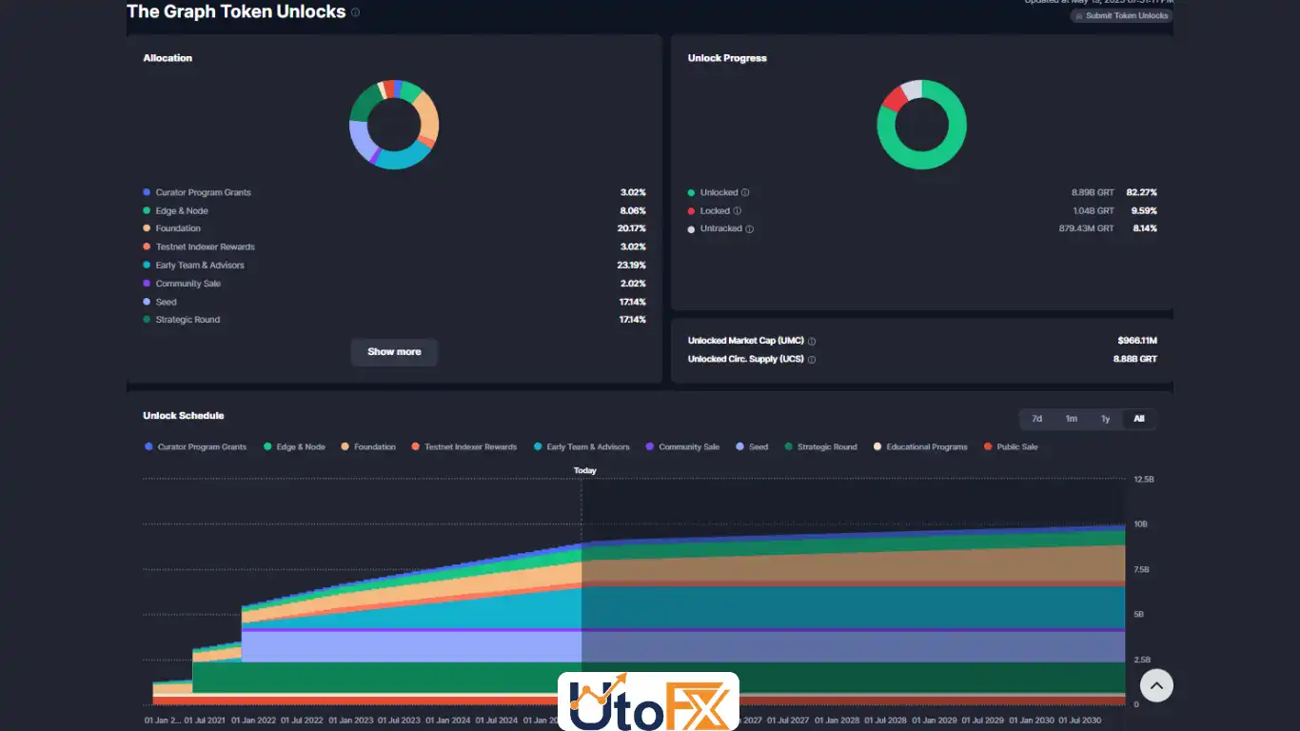Click the info icon beside The Graph Token Unlocks title
This screenshot has width=1300, height=731.
tap(356, 12)
